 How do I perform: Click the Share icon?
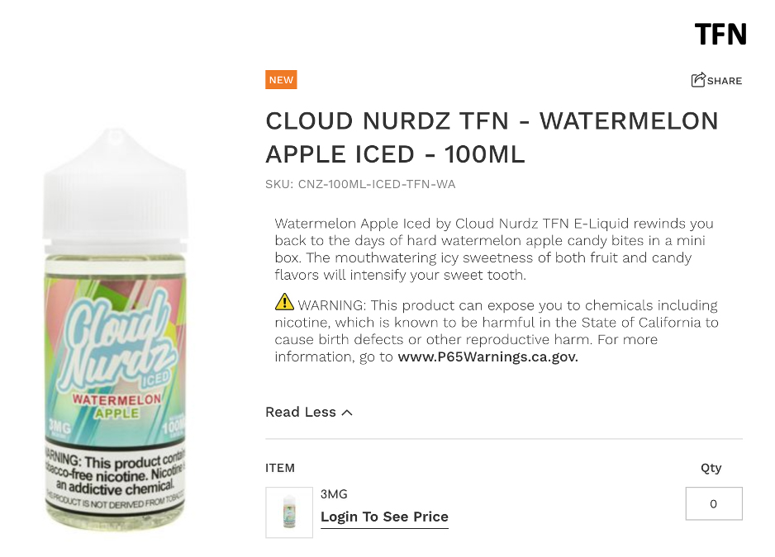click(698, 79)
